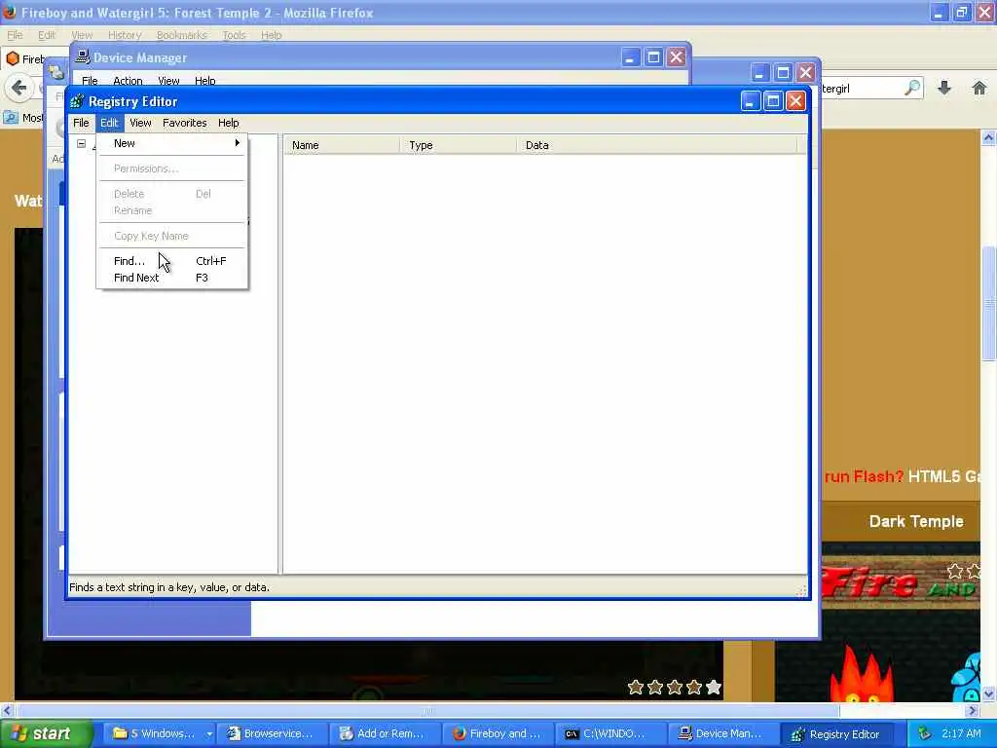The height and width of the screenshot is (748, 997).
Task: Maximize the Device Manager window
Action: point(653,57)
